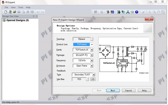The width and height of the screenshot is (168, 105).
Task: Click the Secondary TL431 feedback value
Action: coord(82,74)
